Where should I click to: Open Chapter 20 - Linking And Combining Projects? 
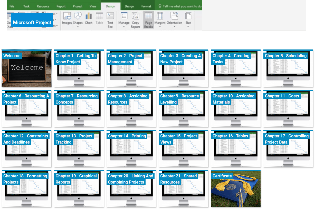[x=131, y=189]
